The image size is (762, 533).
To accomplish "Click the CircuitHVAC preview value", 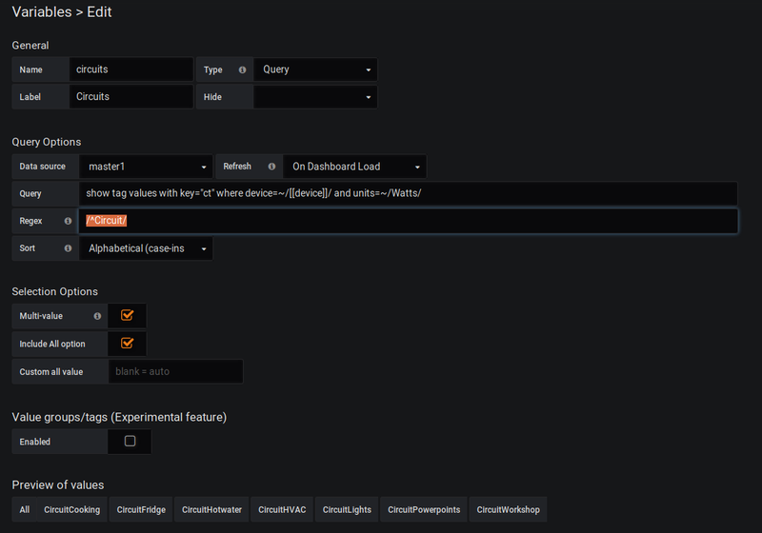I will coord(282,509).
